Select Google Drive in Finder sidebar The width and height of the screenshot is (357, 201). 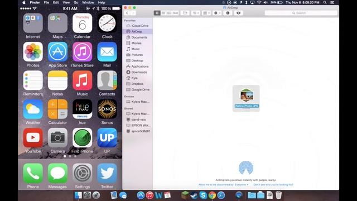click(138, 89)
